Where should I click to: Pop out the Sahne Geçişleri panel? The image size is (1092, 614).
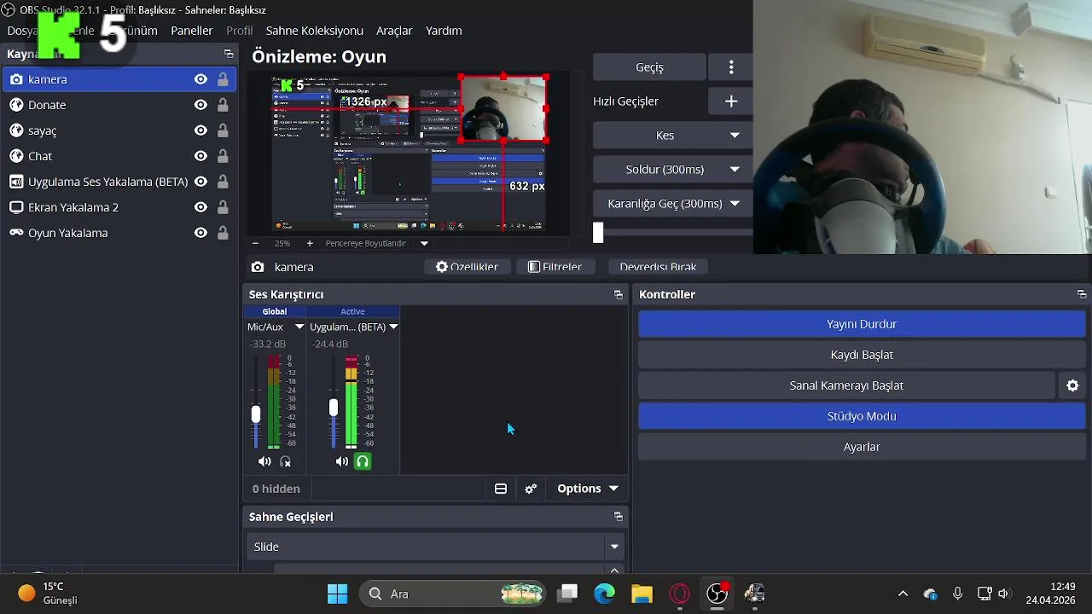click(x=619, y=517)
